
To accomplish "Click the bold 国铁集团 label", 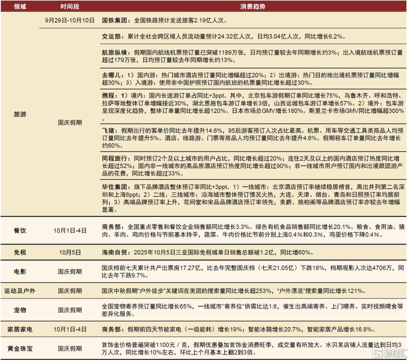I will [x=114, y=21].
